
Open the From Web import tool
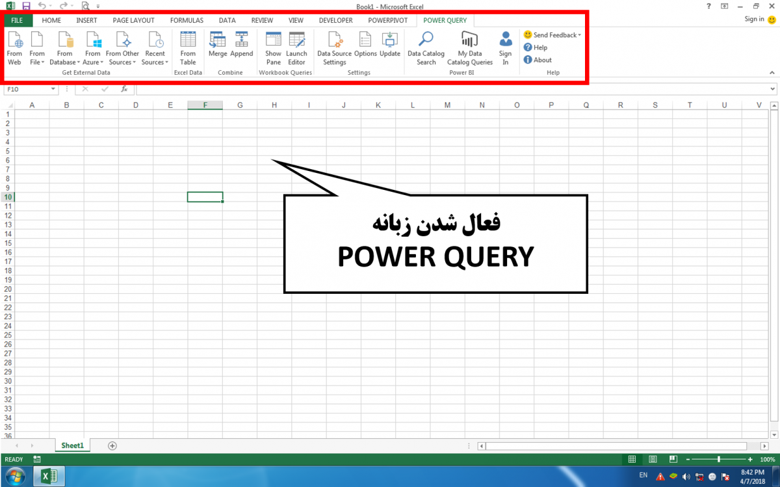(14, 47)
